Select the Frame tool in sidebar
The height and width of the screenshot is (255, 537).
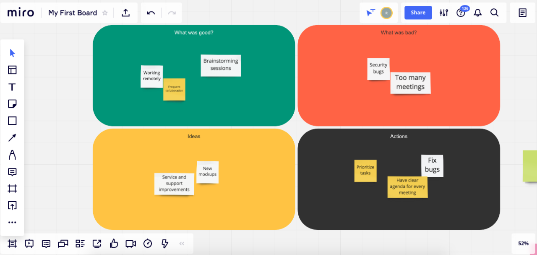[x=12, y=189]
